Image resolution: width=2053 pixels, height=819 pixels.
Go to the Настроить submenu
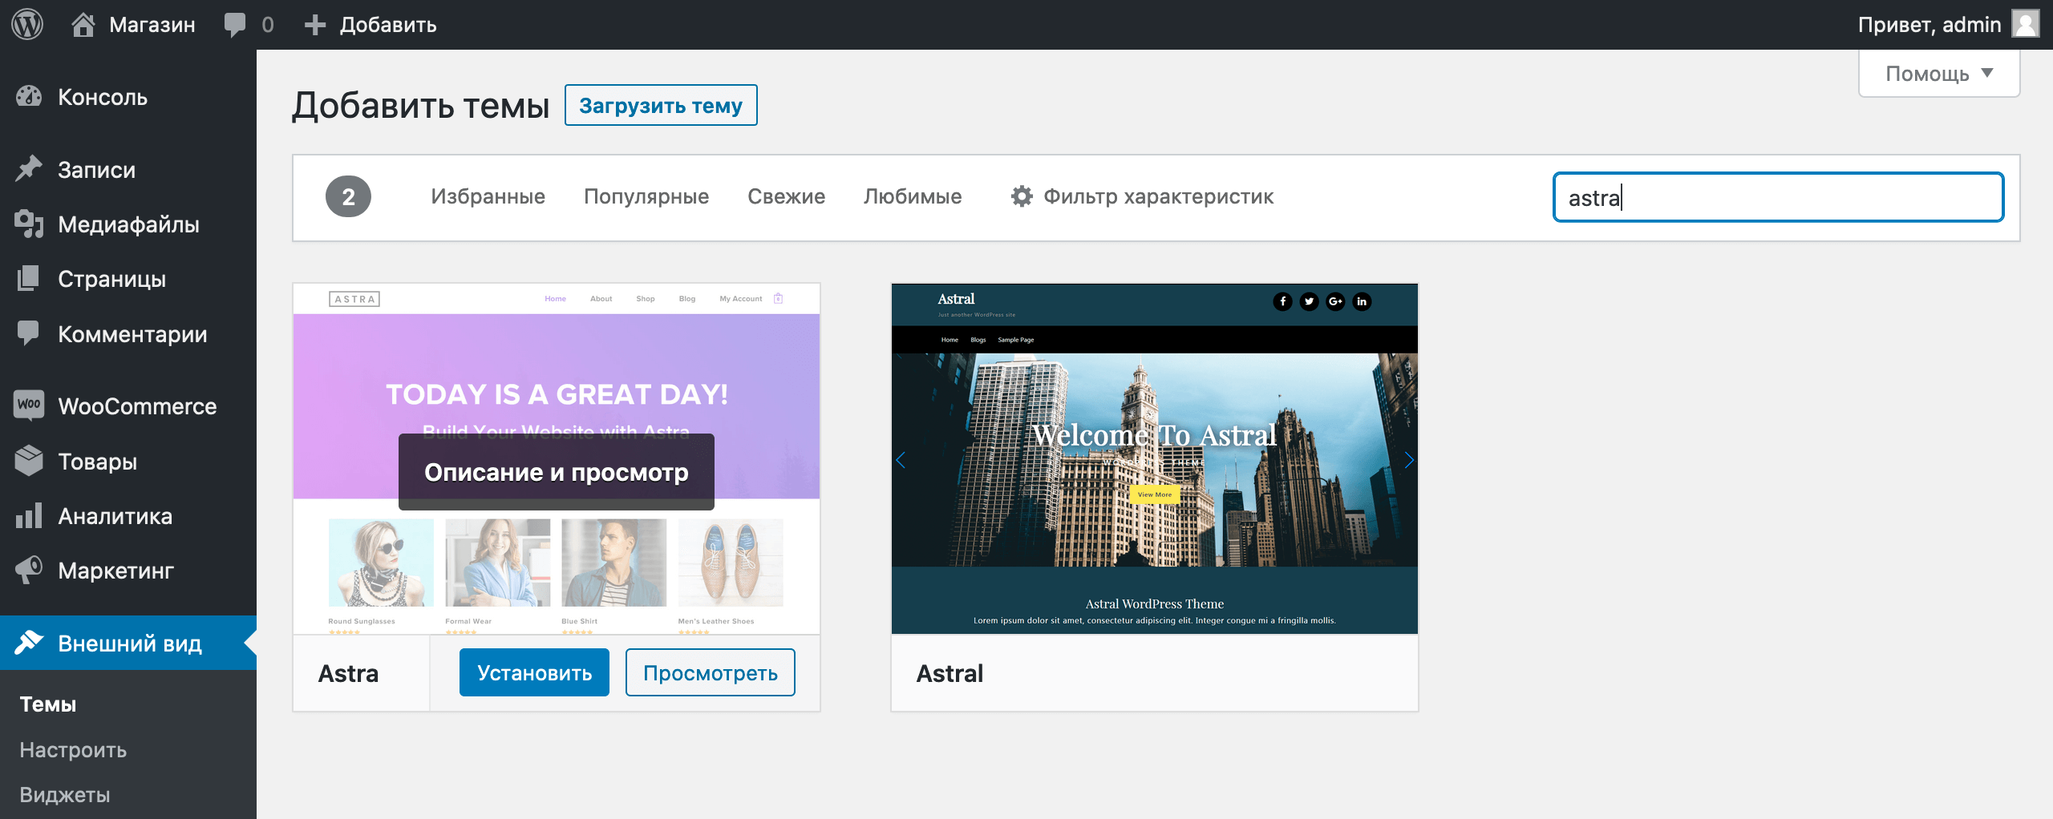coord(73,750)
